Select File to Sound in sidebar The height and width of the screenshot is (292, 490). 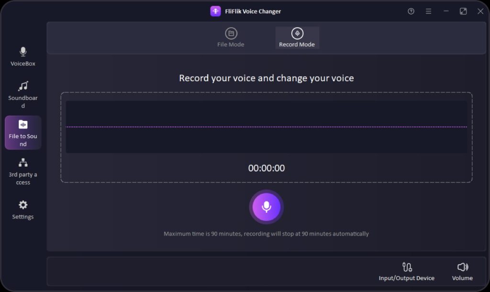23,132
